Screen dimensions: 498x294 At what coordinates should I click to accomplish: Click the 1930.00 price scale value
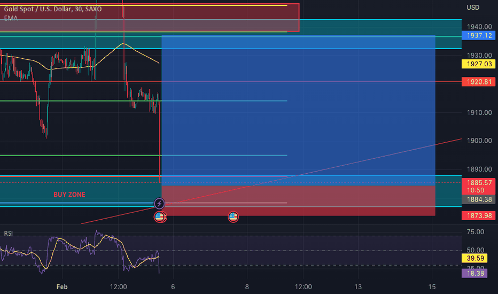[479, 55]
